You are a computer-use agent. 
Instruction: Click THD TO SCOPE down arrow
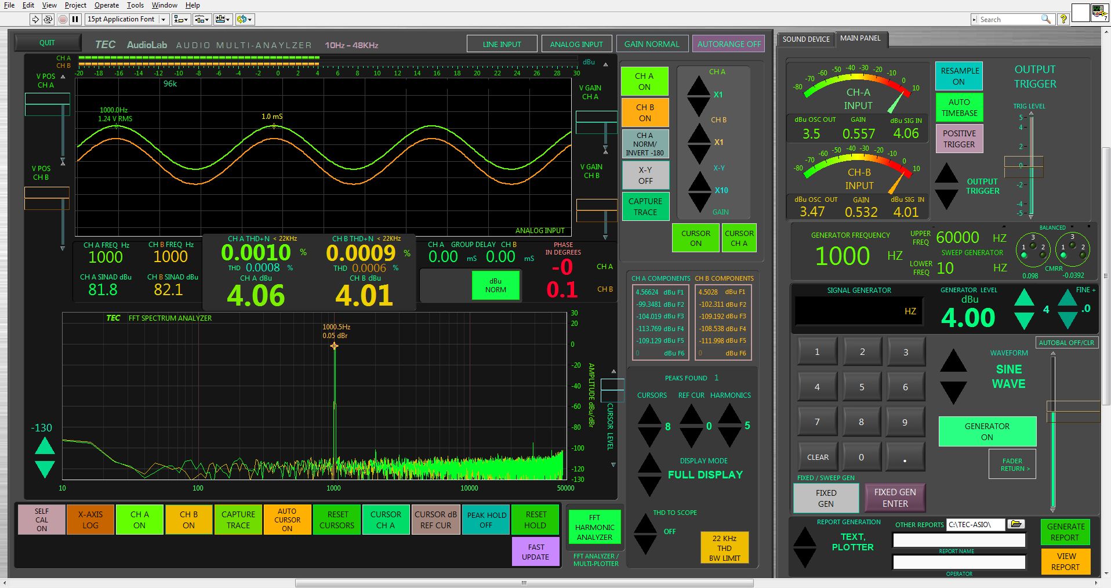645,545
